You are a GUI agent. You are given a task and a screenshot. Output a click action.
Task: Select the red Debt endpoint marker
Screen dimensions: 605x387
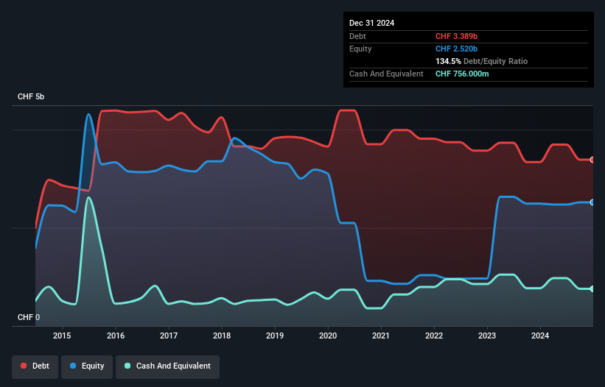tap(592, 160)
